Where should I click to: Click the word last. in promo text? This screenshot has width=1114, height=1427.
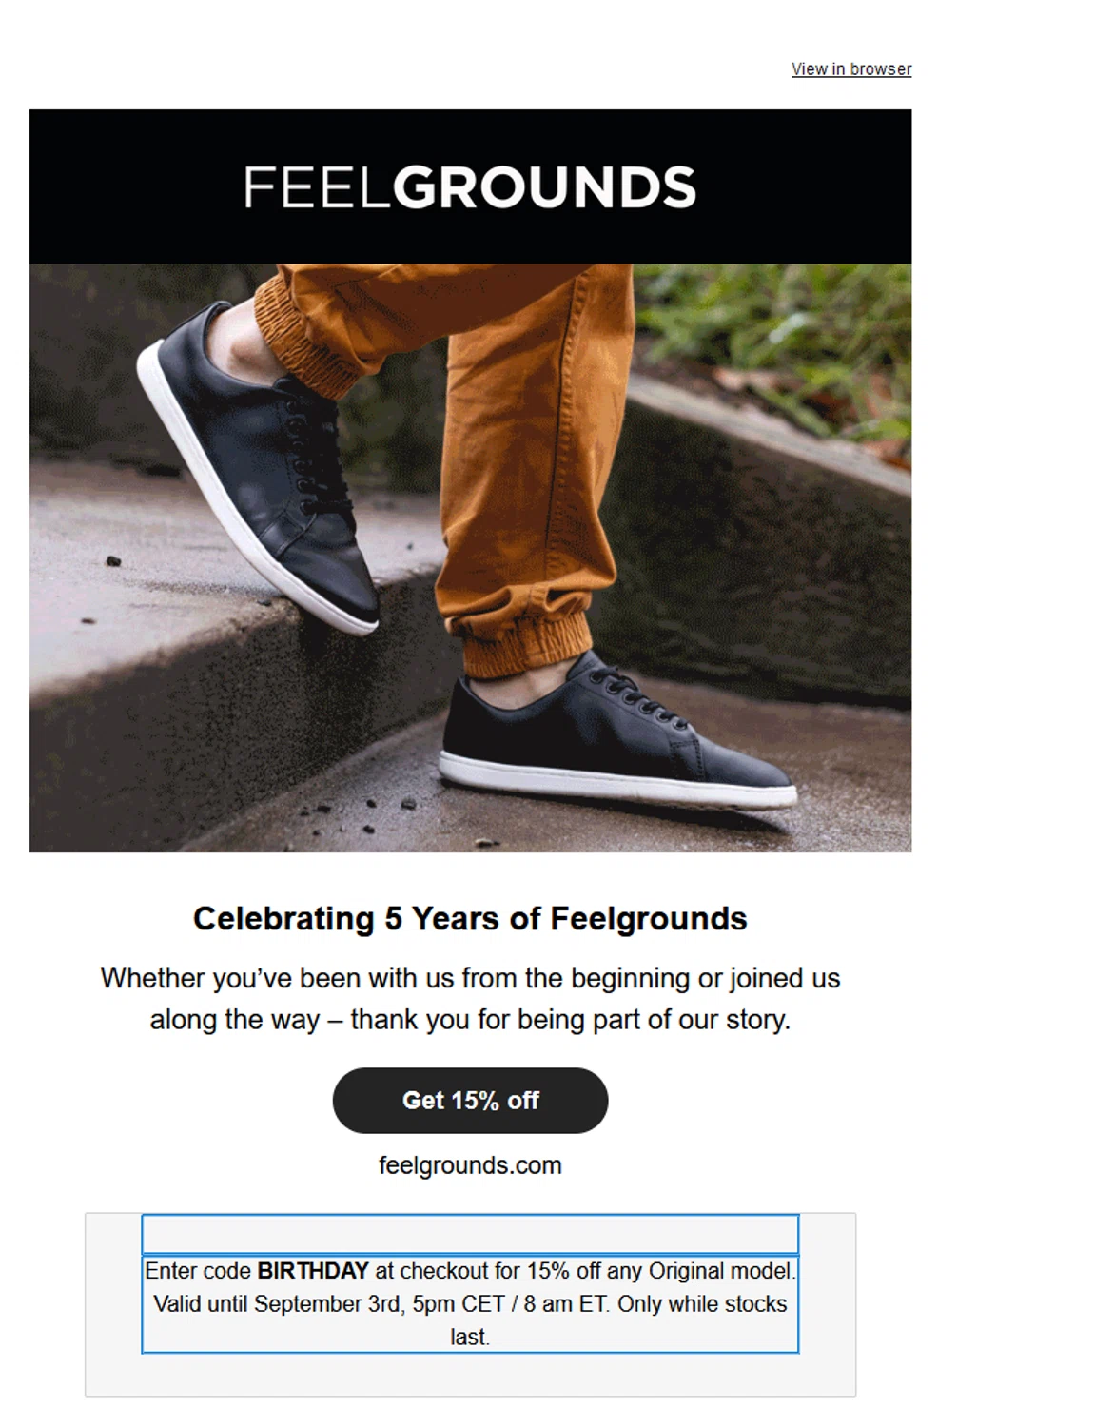(470, 1337)
